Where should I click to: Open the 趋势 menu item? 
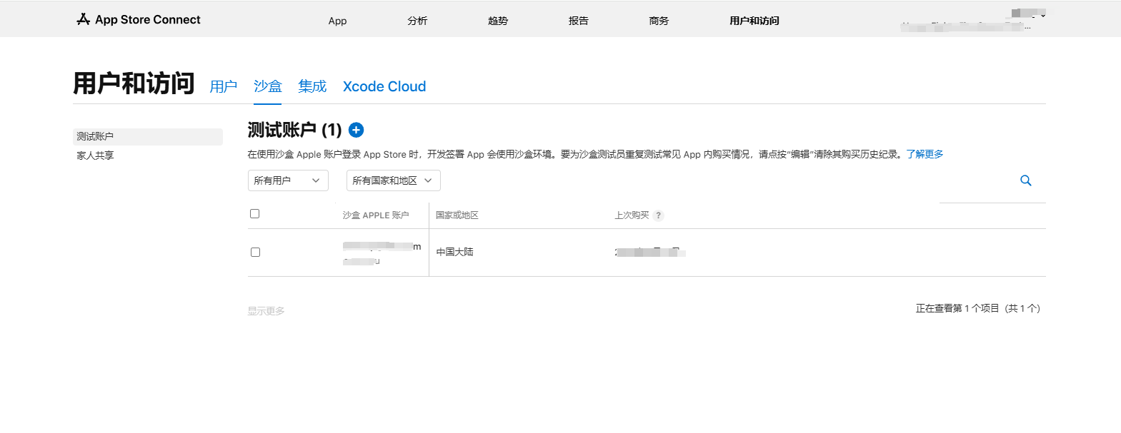[498, 21]
